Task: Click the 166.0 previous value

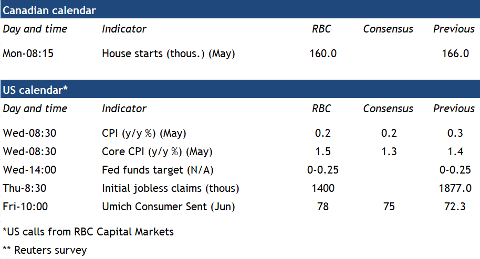Action: click(455, 53)
